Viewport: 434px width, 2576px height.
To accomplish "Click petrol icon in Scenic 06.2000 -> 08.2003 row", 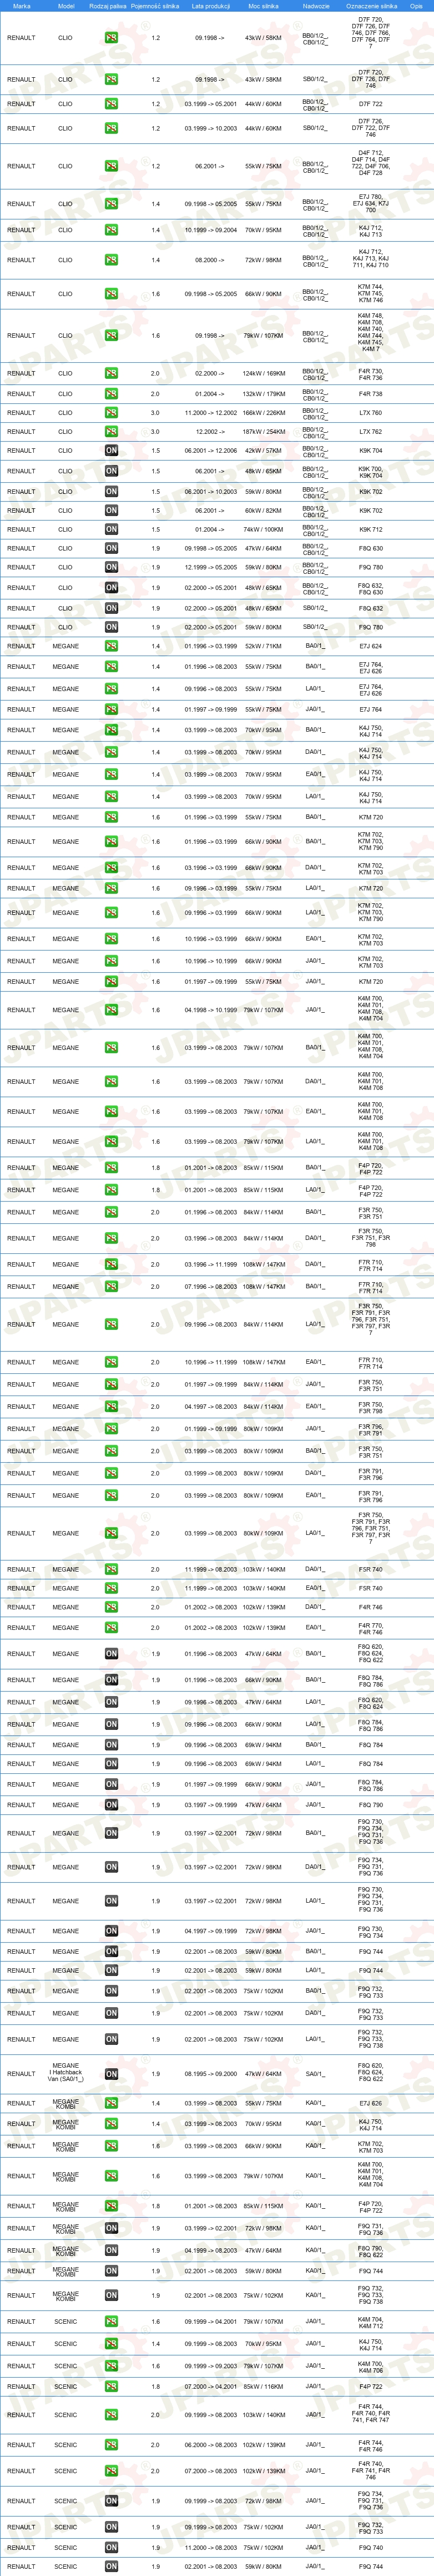I will [x=111, y=2445].
